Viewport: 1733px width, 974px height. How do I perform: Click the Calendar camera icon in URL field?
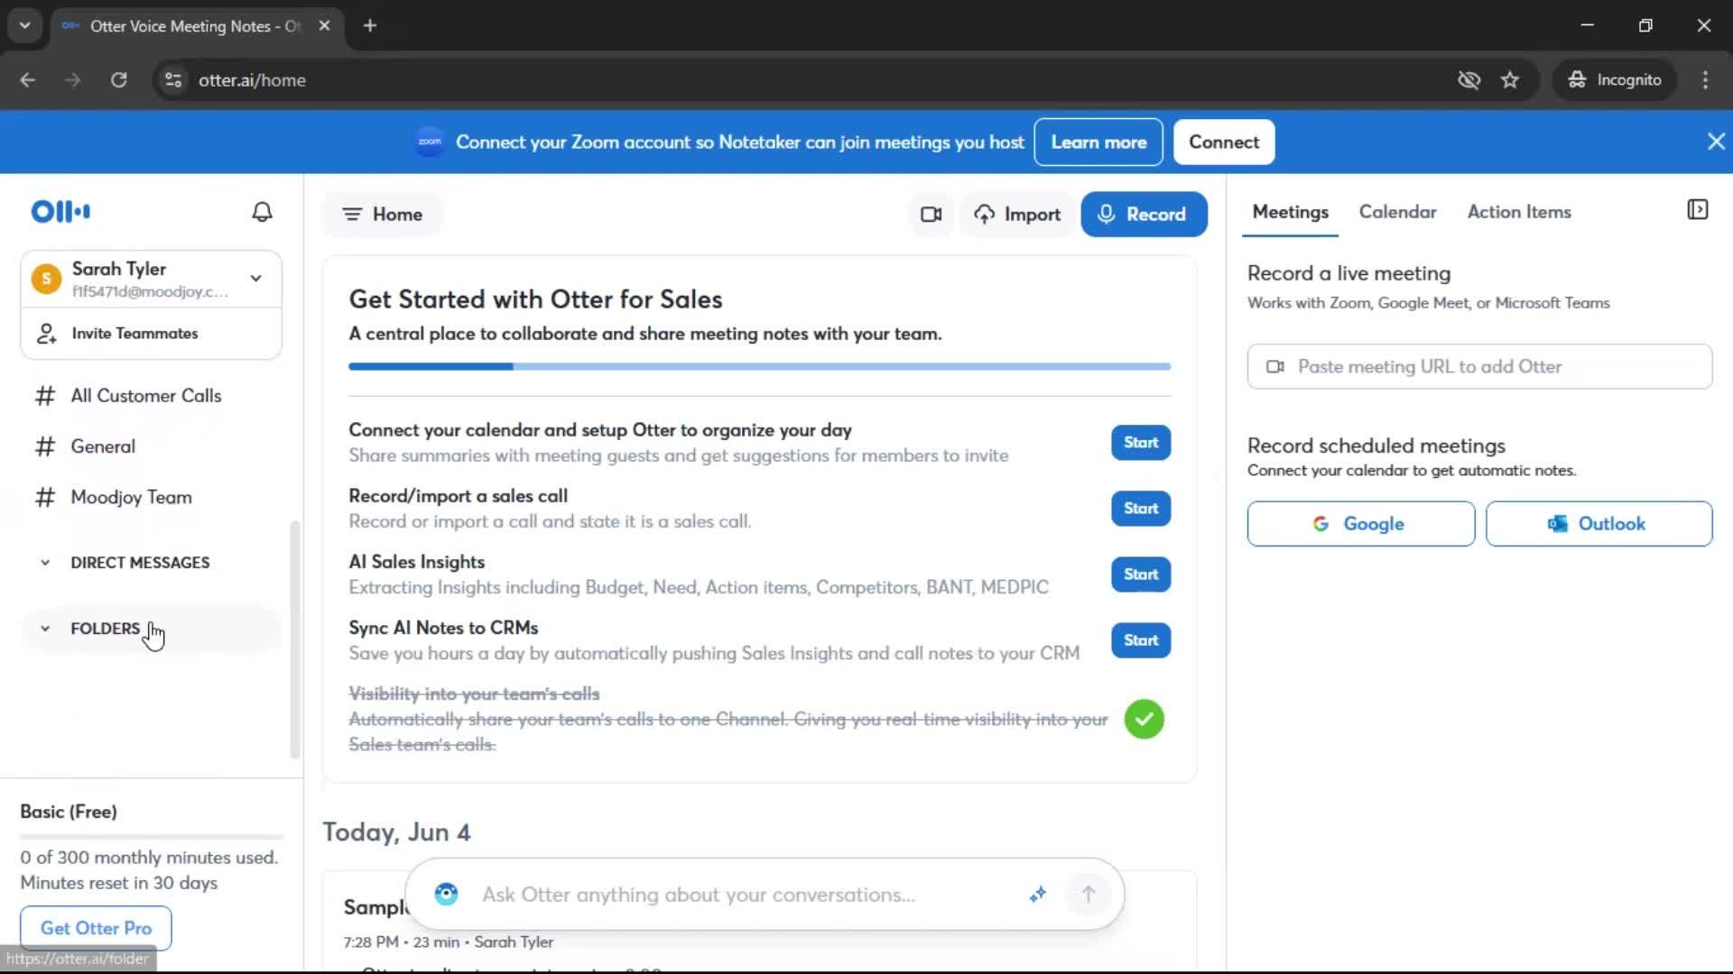1274,366
